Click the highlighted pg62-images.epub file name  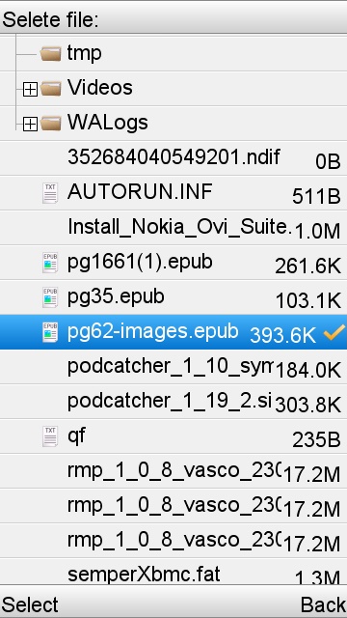(153, 332)
